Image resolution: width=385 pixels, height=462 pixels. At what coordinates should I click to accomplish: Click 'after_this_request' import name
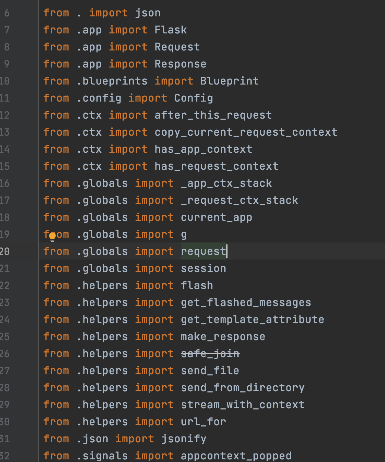click(213, 115)
